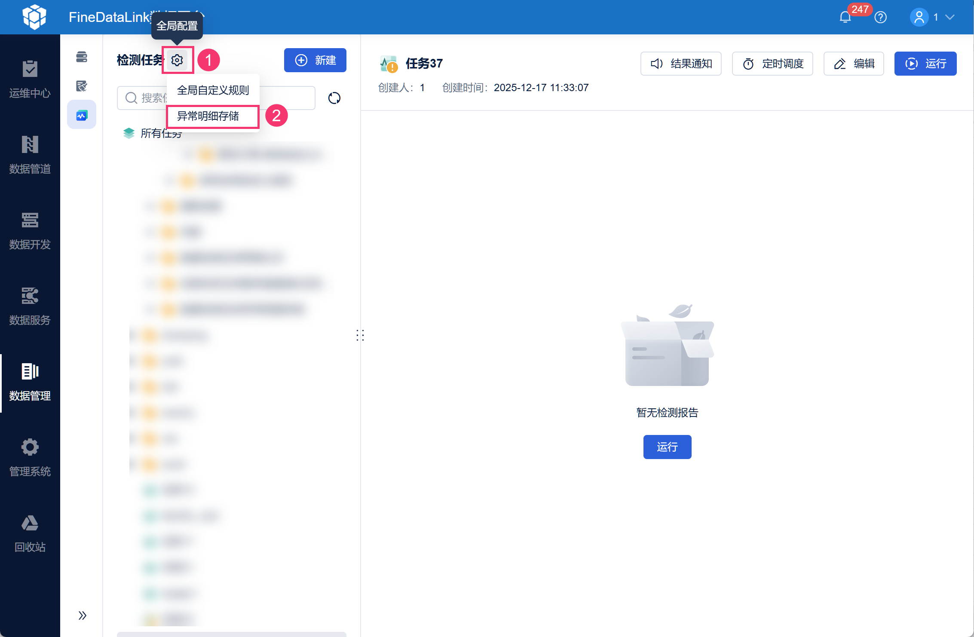This screenshot has height=637, width=974.
Task: Click the magnifier icon in search box
Action: click(131, 98)
